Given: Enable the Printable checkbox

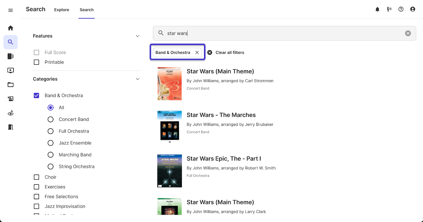Looking at the screenshot, I should coord(36,62).
